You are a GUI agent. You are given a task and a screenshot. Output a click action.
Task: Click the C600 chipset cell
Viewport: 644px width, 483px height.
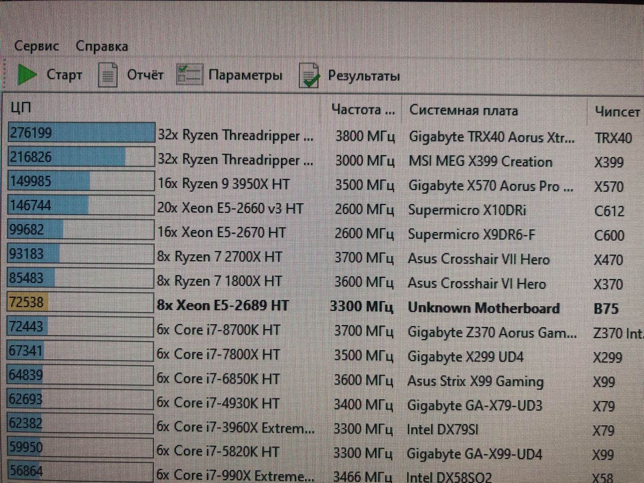609,235
